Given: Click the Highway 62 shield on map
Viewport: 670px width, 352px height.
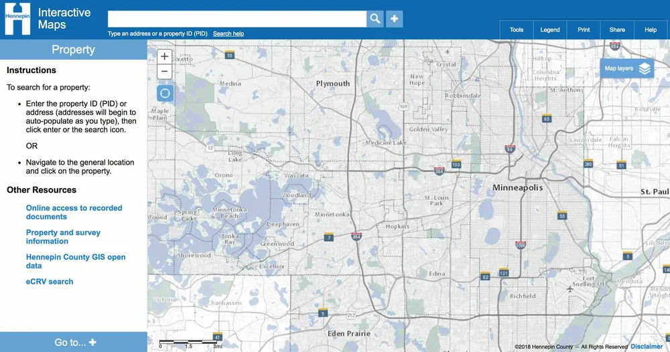Looking at the screenshot, I should point(485,276).
